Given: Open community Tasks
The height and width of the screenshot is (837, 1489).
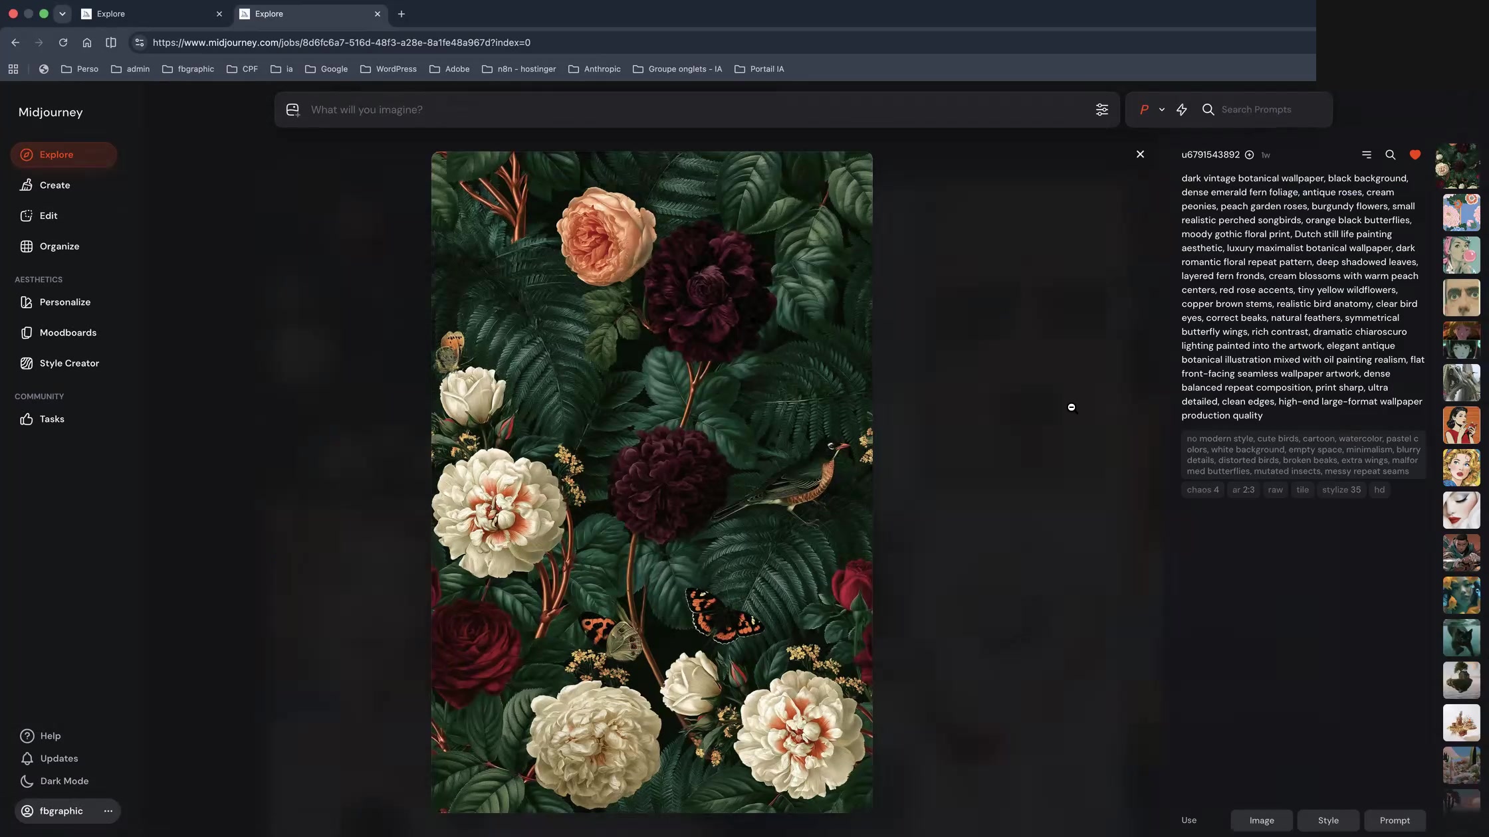Looking at the screenshot, I should pos(51,419).
